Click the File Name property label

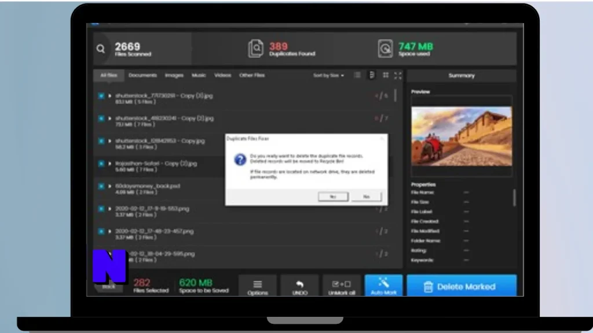(x=422, y=193)
